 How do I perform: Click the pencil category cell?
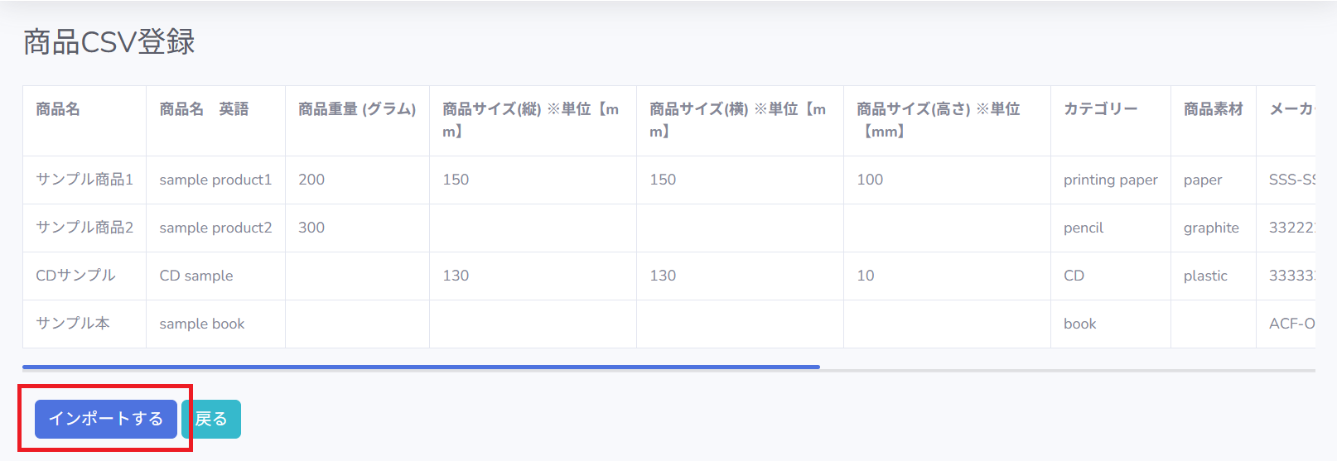pos(1084,228)
